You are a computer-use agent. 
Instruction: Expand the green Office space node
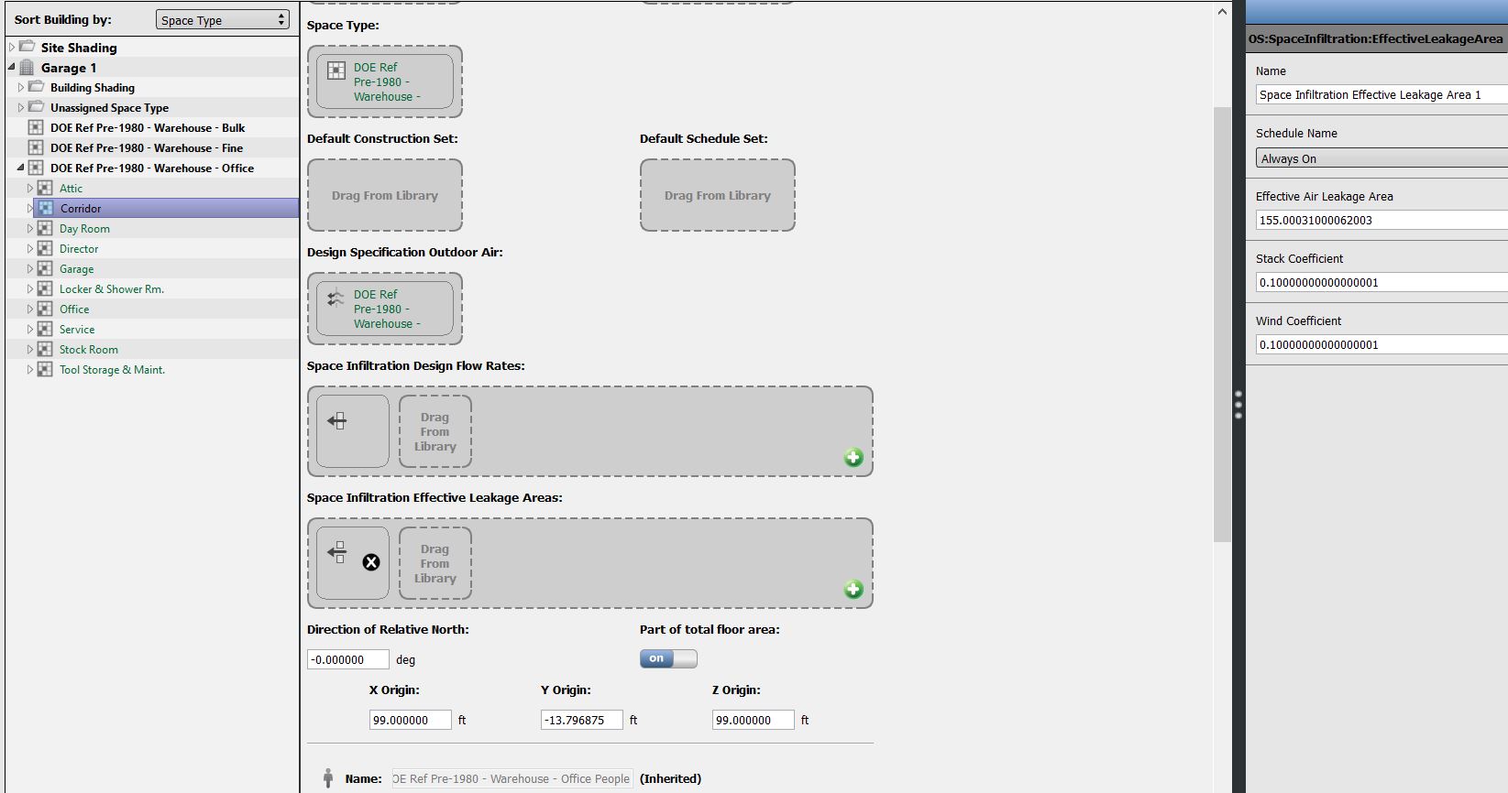[x=30, y=309]
